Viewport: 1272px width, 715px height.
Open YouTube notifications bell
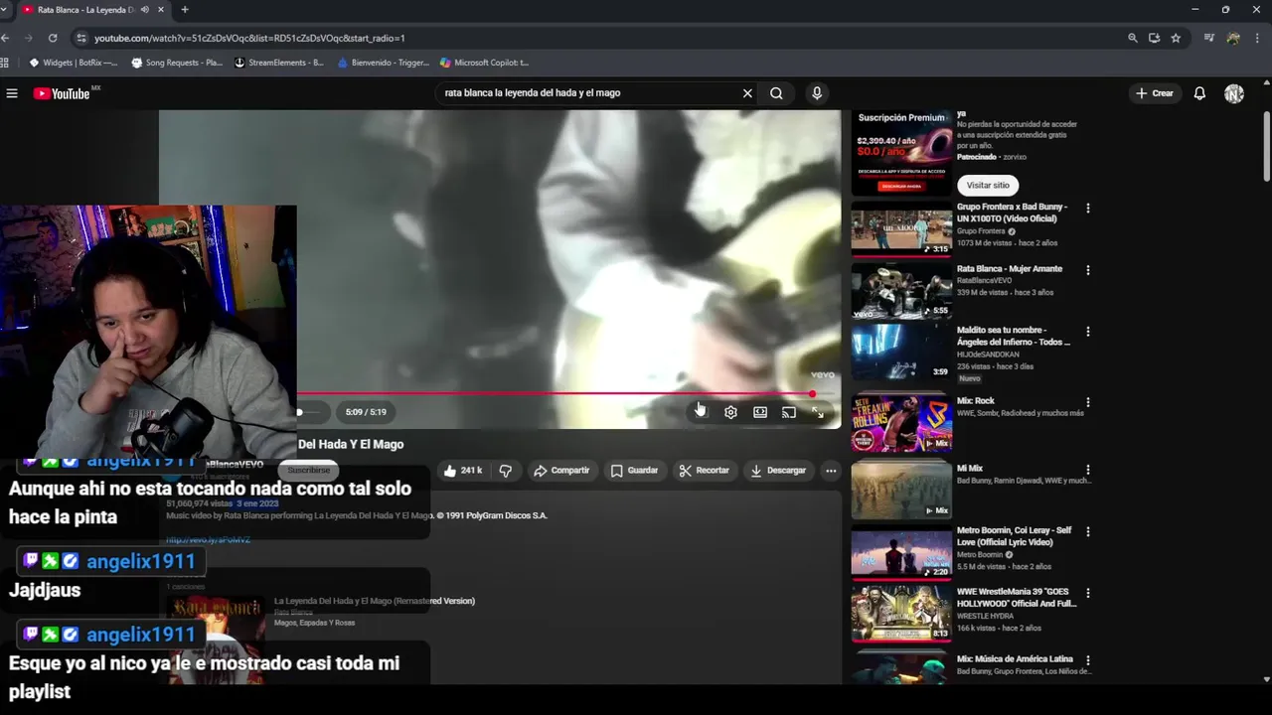click(1199, 93)
